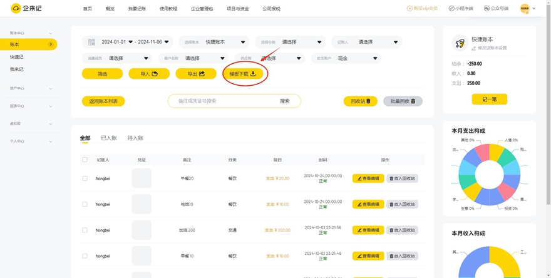Switch to the 已入账 tab
551x278 pixels.
pyautogui.click(x=109, y=138)
